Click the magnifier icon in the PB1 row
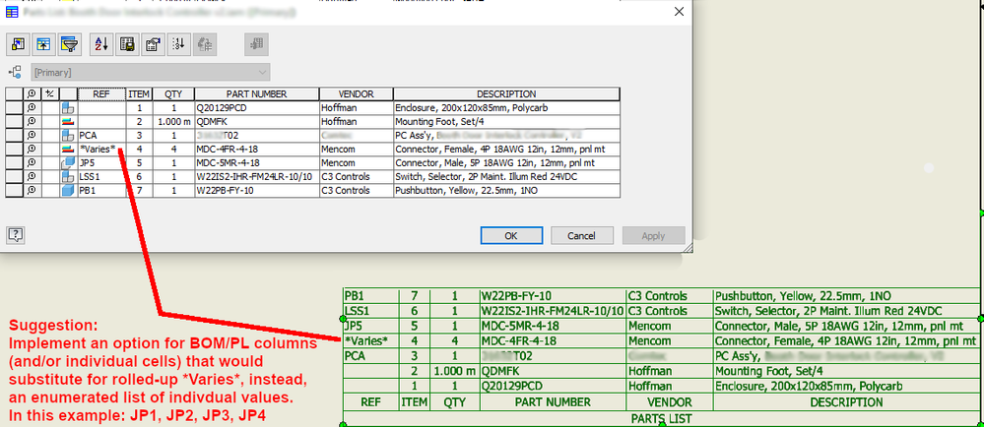 click(32, 191)
